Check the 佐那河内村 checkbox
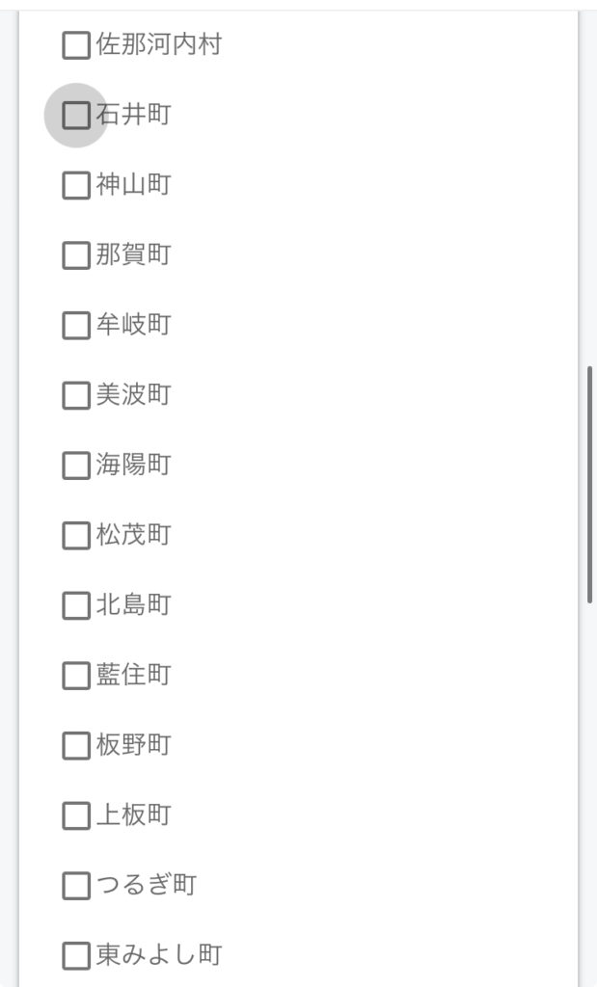Screen dimensions: 597x987 point(75,44)
